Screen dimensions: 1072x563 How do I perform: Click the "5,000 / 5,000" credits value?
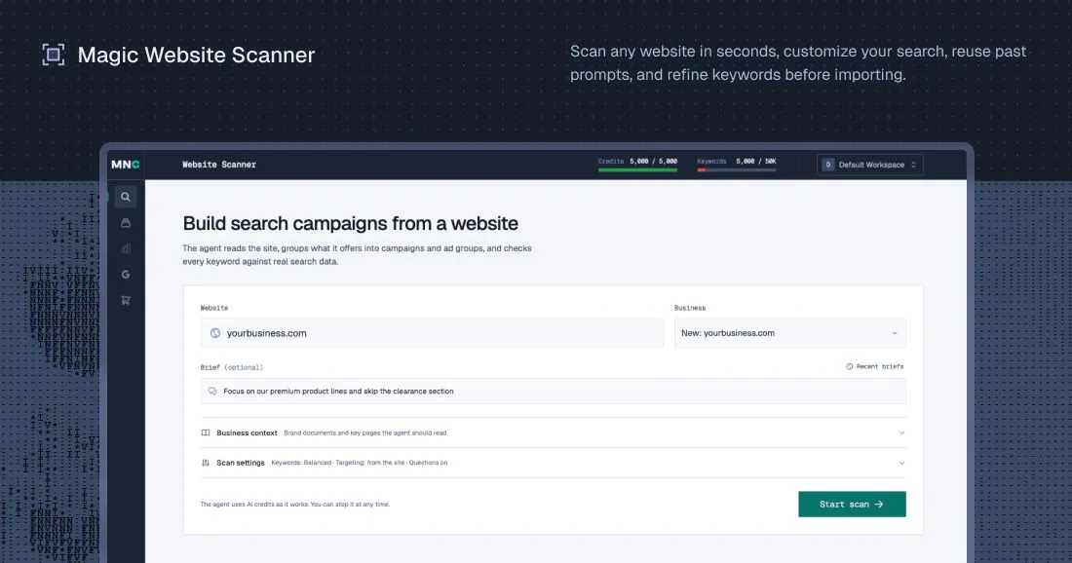tap(654, 162)
